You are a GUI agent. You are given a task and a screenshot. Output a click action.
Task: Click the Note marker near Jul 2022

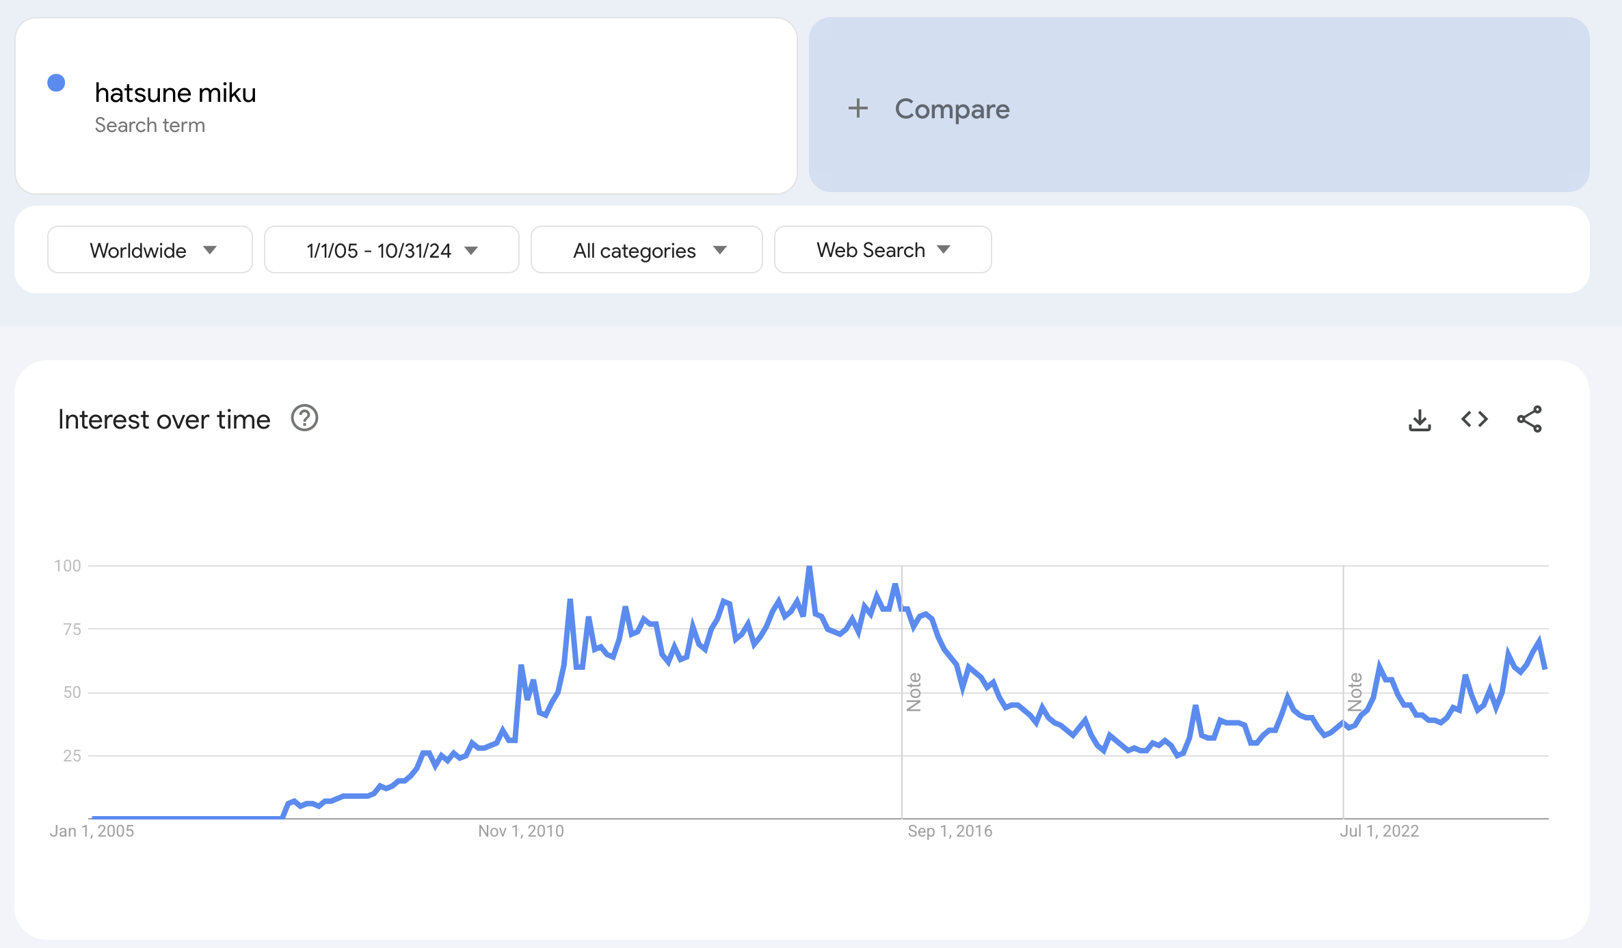point(1355,692)
